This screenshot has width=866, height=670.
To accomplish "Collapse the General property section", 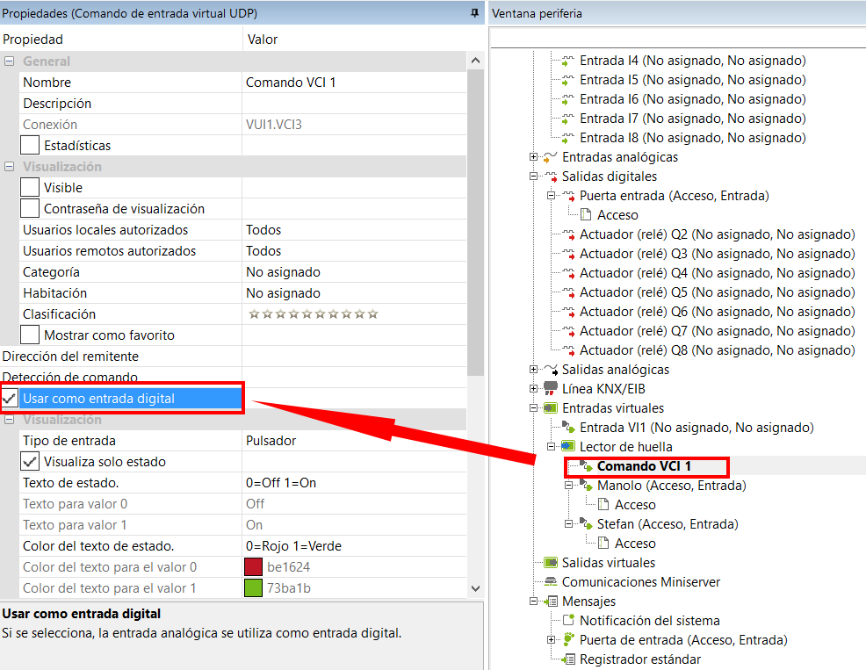I will pos(10,61).
